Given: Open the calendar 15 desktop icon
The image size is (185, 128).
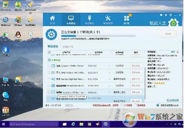Looking at the screenshot, I should (x=6, y=112).
